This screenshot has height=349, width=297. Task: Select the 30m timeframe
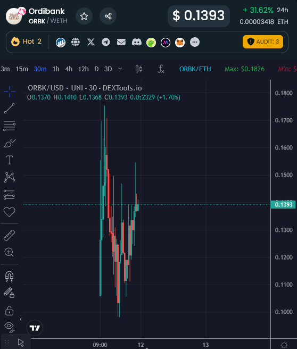pyautogui.click(x=40, y=69)
